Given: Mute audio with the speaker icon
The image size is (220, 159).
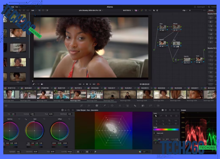Looking at the screenshot, I should click(x=42, y=84).
